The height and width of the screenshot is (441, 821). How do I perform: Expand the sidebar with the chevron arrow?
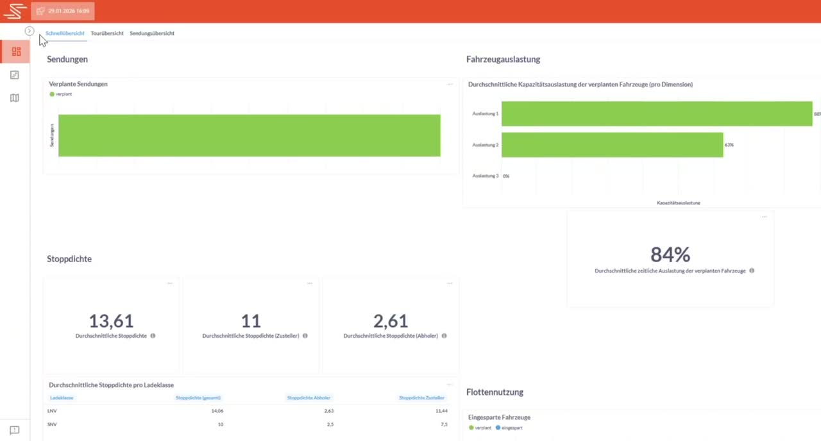click(x=30, y=31)
